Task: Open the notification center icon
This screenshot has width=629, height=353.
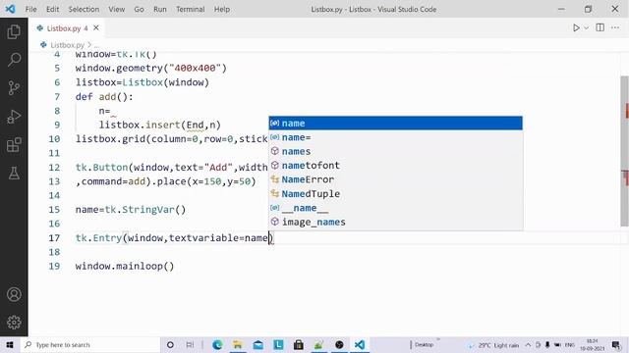Action: [616, 344]
